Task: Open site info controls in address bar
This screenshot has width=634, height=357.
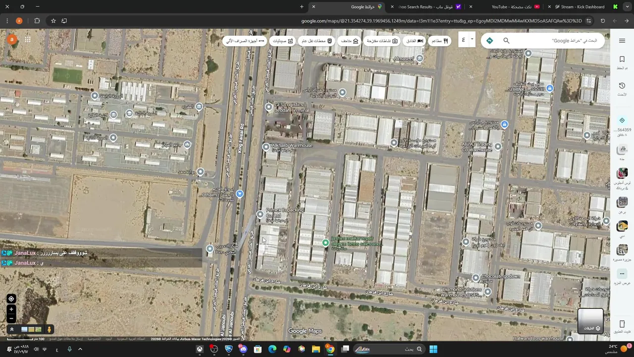Action: 588,21
